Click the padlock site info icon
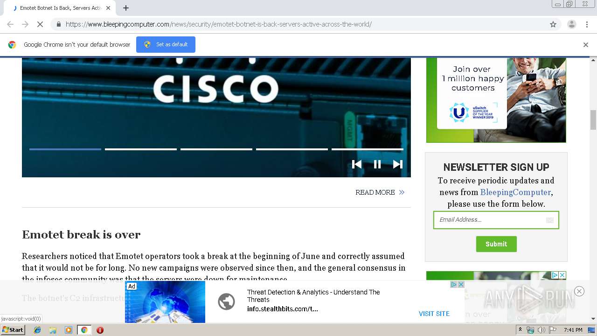 [58, 24]
